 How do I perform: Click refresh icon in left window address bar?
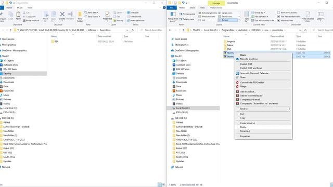point(133,30)
